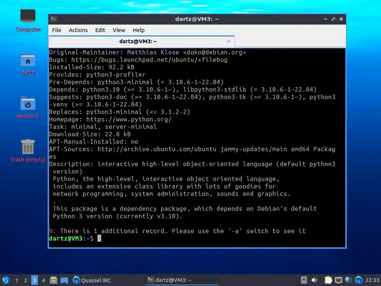The height and width of the screenshot is (286, 381).
Task: Open the File menu
Action: tap(57, 30)
